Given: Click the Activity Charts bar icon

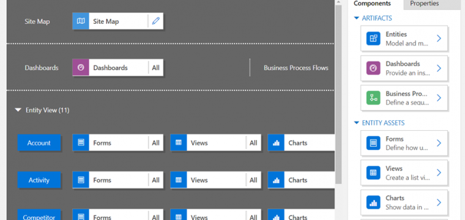Looking at the screenshot, I should coord(276,180).
